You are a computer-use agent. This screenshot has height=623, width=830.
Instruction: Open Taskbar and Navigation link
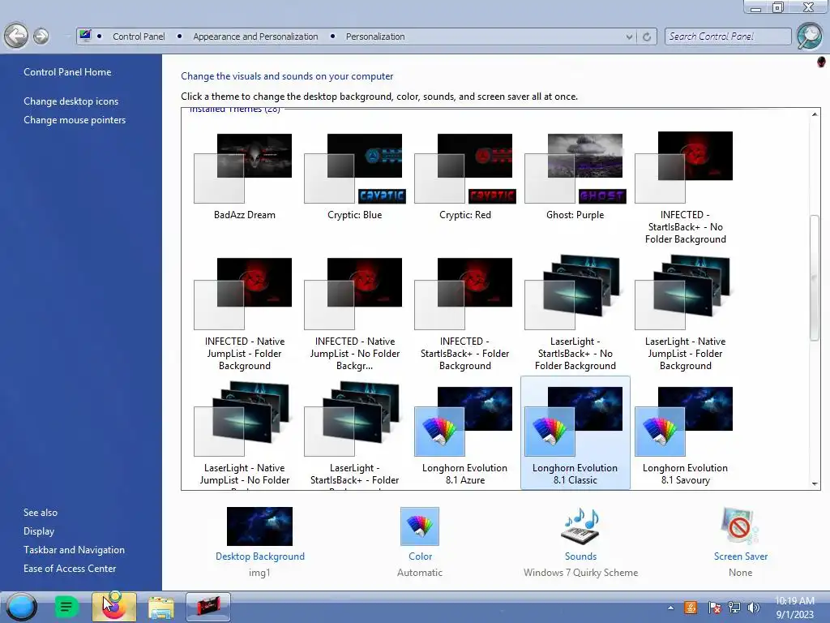74,550
